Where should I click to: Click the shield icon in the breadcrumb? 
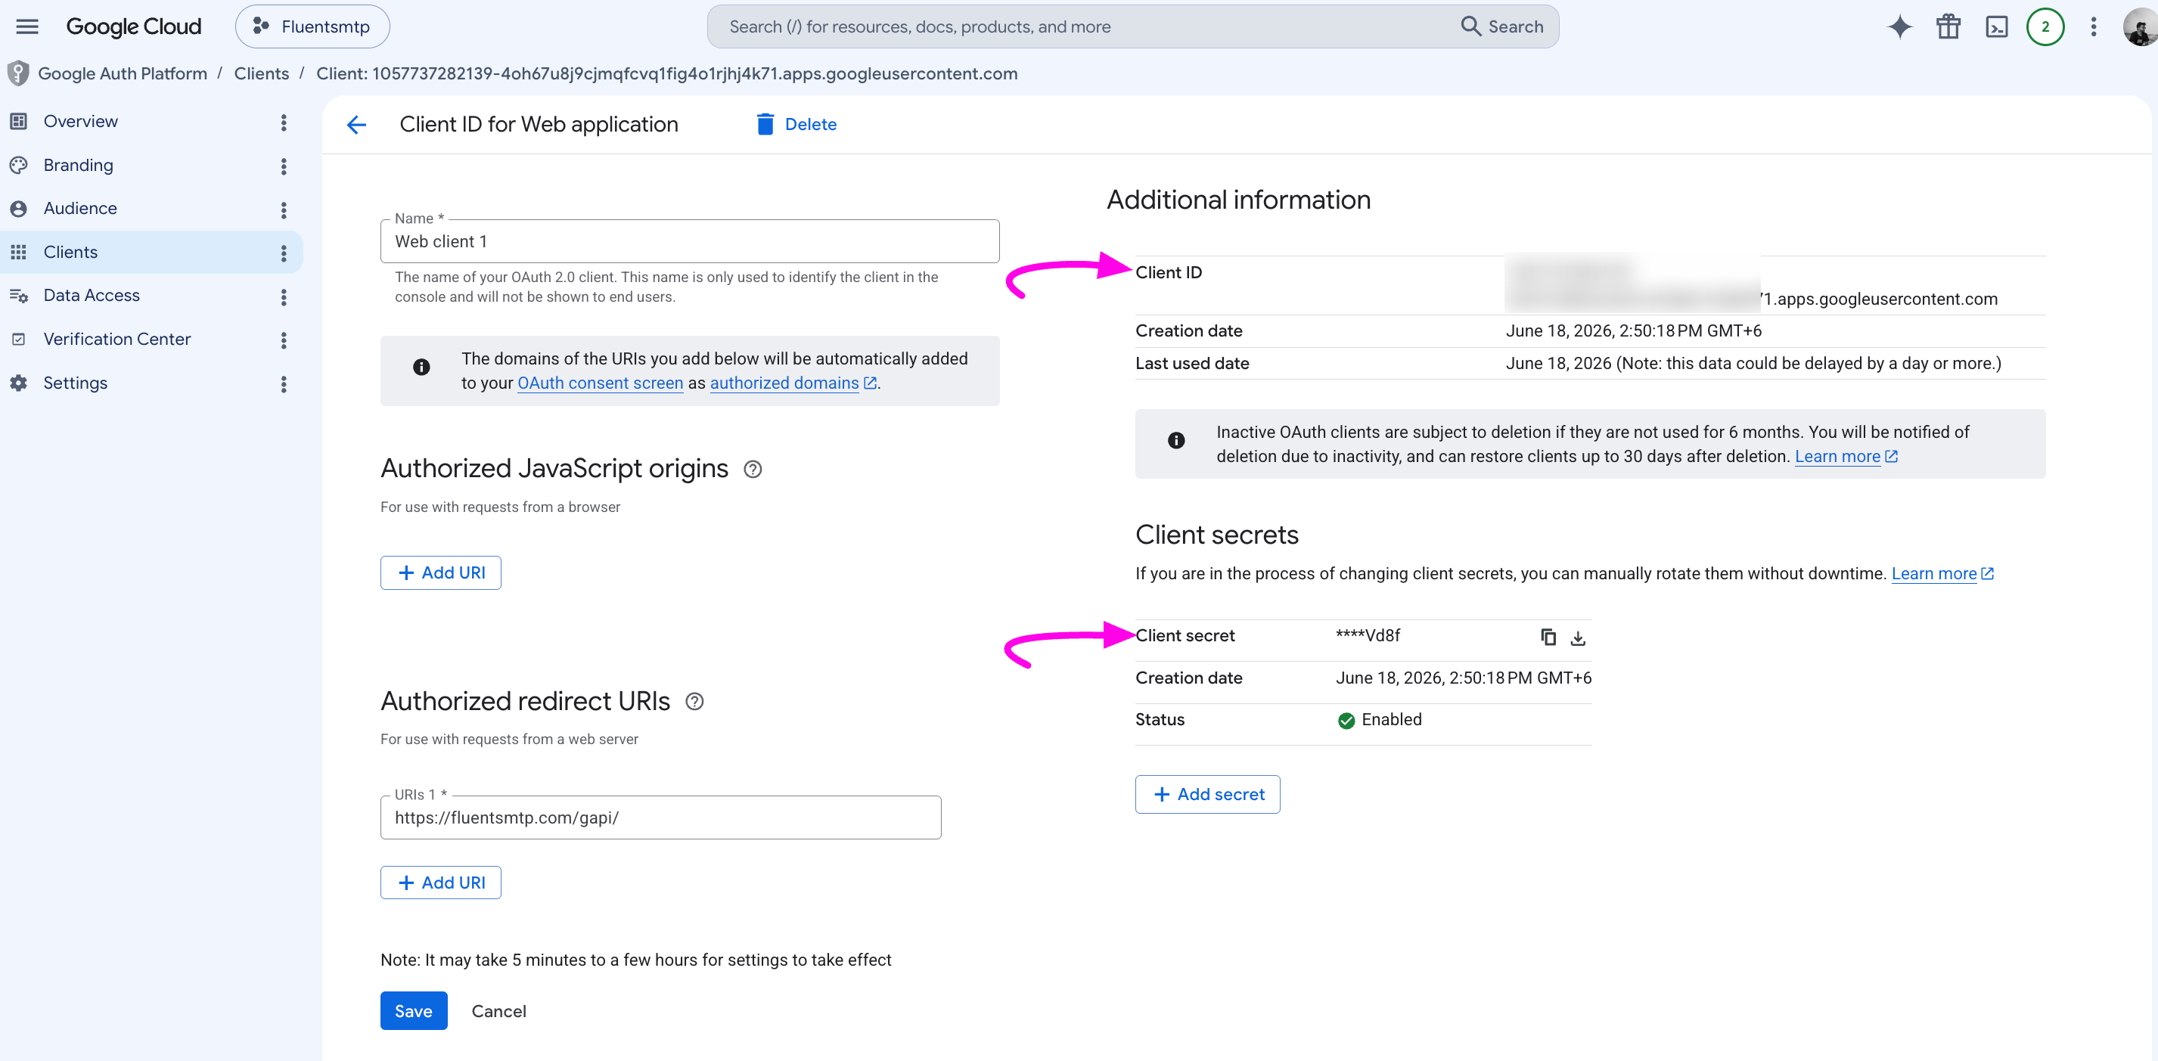coord(17,73)
